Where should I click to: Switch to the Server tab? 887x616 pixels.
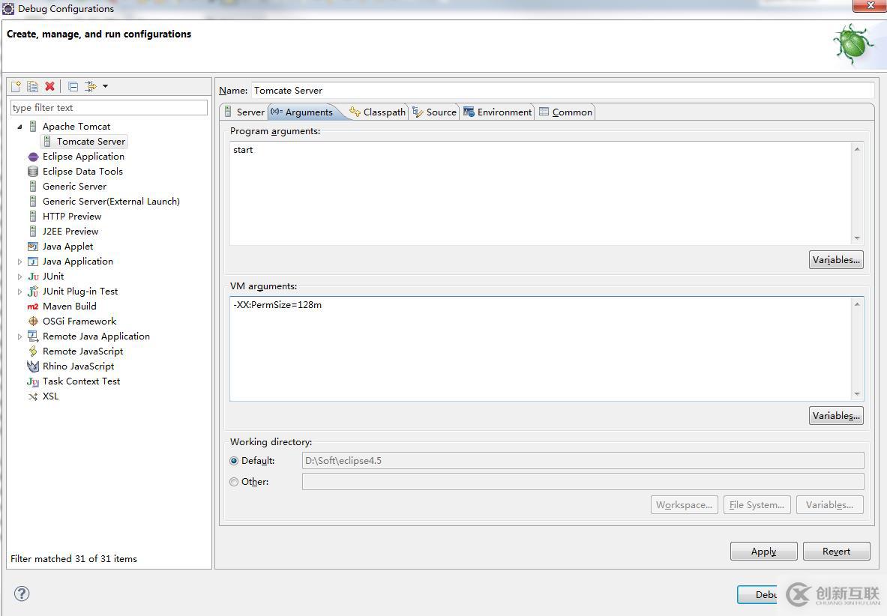244,112
